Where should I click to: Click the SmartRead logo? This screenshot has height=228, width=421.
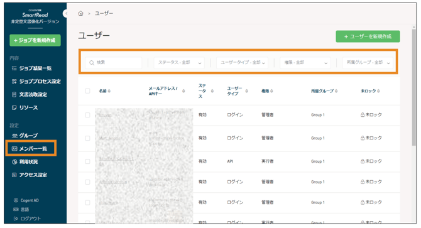click(35, 15)
